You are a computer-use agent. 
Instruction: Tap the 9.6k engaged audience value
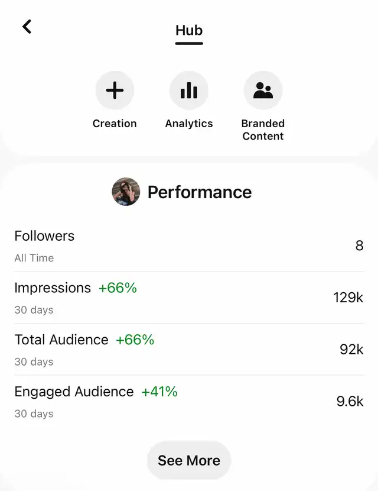click(350, 402)
